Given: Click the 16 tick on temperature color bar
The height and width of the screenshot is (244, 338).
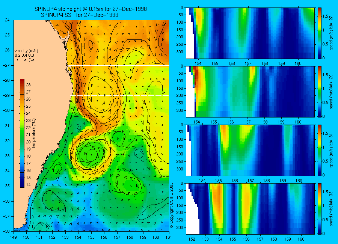Looking at the screenshot, I should pyautogui.click(x=29, y=170).
